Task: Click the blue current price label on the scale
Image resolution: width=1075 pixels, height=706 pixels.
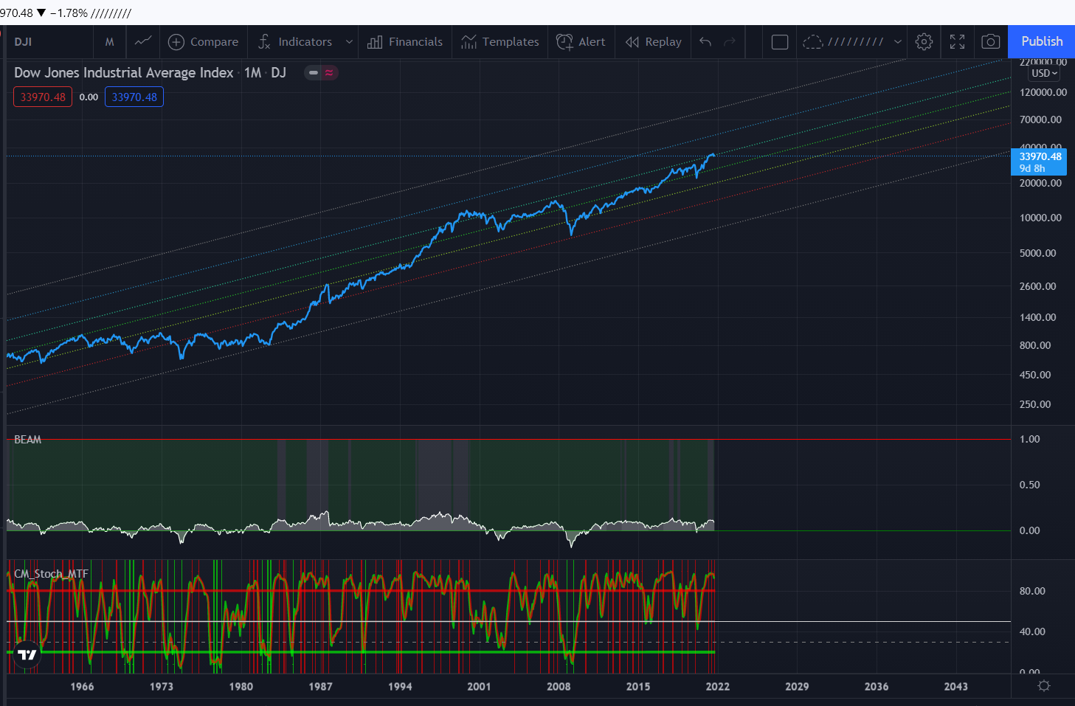Action: 1039,162
